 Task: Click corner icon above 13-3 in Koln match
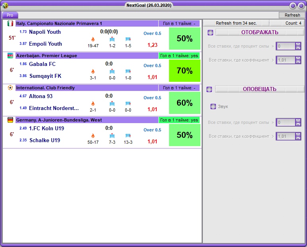tap(128, 136)
